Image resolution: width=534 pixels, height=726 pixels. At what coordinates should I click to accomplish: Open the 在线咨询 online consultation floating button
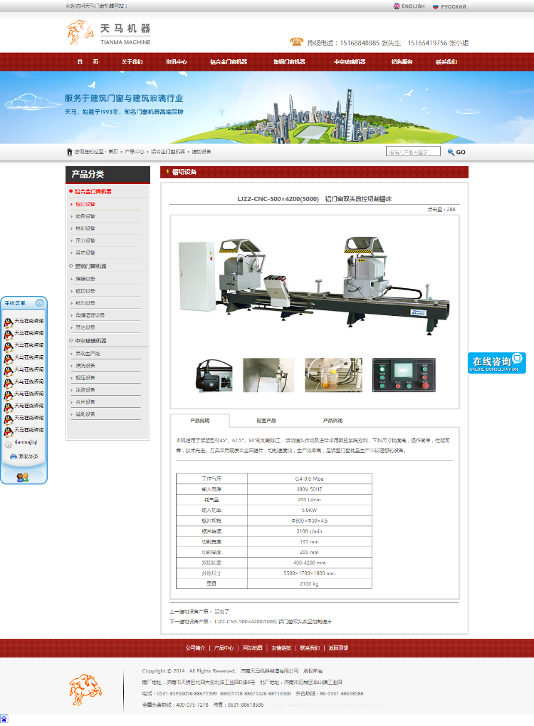[496, 363]
